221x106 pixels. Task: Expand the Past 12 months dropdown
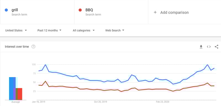coord(49,31)
